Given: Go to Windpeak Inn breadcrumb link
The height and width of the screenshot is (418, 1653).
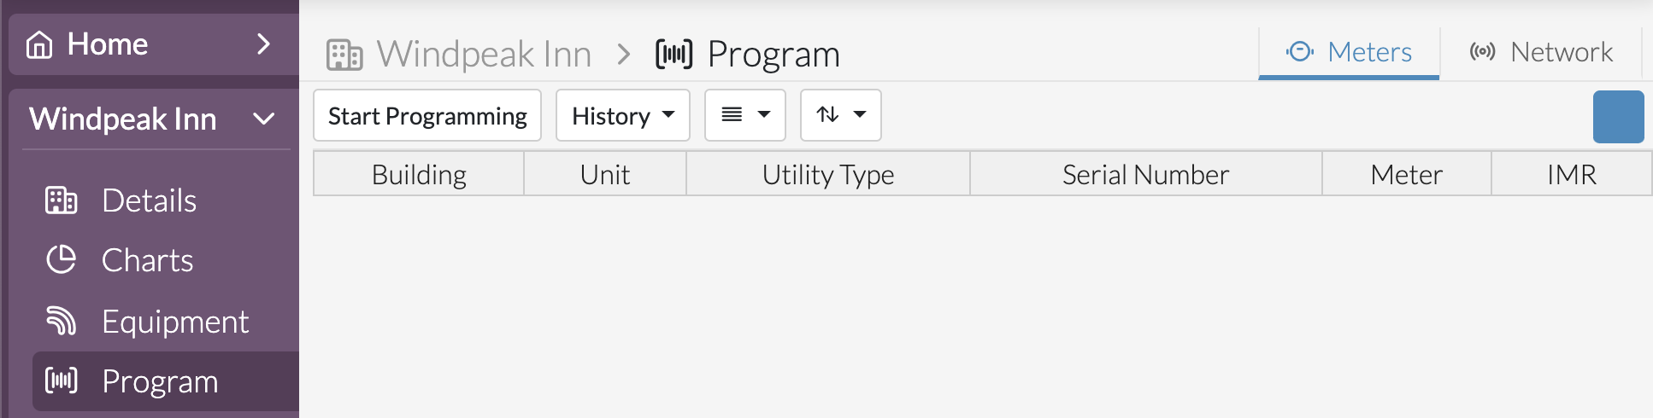Looking at the screenshot, I should pyautogui.click(x=484, y=55).
